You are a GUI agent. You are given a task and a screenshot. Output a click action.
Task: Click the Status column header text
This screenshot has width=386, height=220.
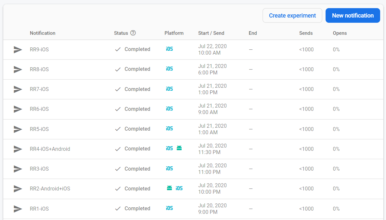121,33
